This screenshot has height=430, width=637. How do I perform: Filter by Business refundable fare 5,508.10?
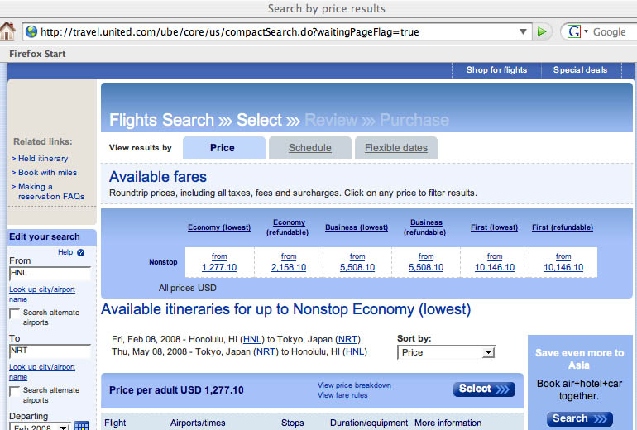coord(426,267)
